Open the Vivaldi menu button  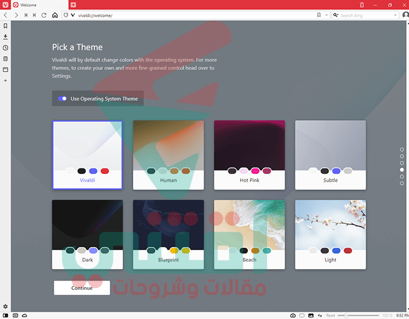coord(5,5)
